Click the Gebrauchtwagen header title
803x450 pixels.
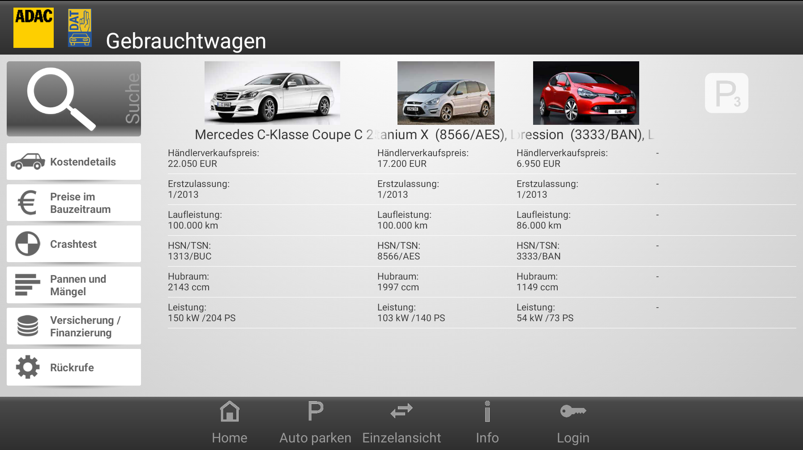tap(186, 41)
